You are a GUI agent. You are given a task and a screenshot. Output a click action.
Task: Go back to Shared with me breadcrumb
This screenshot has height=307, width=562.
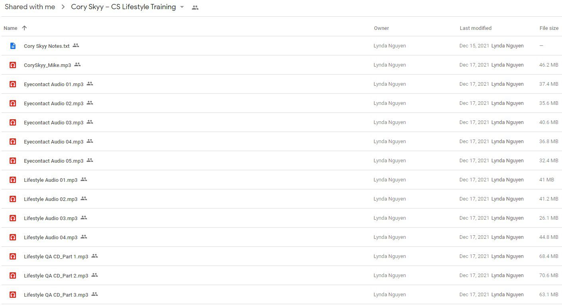click(30, 7)
